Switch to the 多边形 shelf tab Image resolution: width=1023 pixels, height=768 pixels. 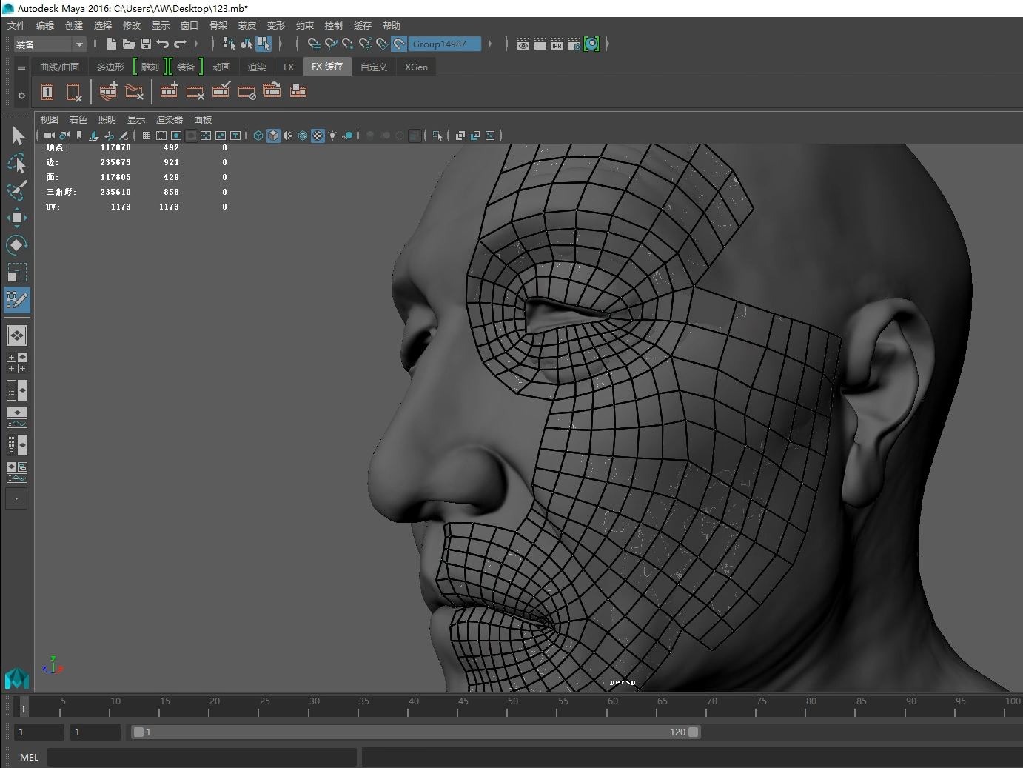pos(110,67)
